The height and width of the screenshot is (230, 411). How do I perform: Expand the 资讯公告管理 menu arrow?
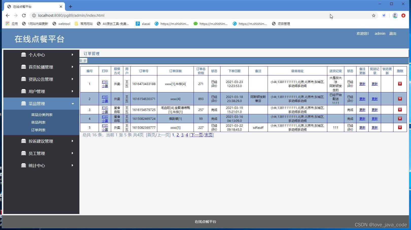tap(73, 79)
